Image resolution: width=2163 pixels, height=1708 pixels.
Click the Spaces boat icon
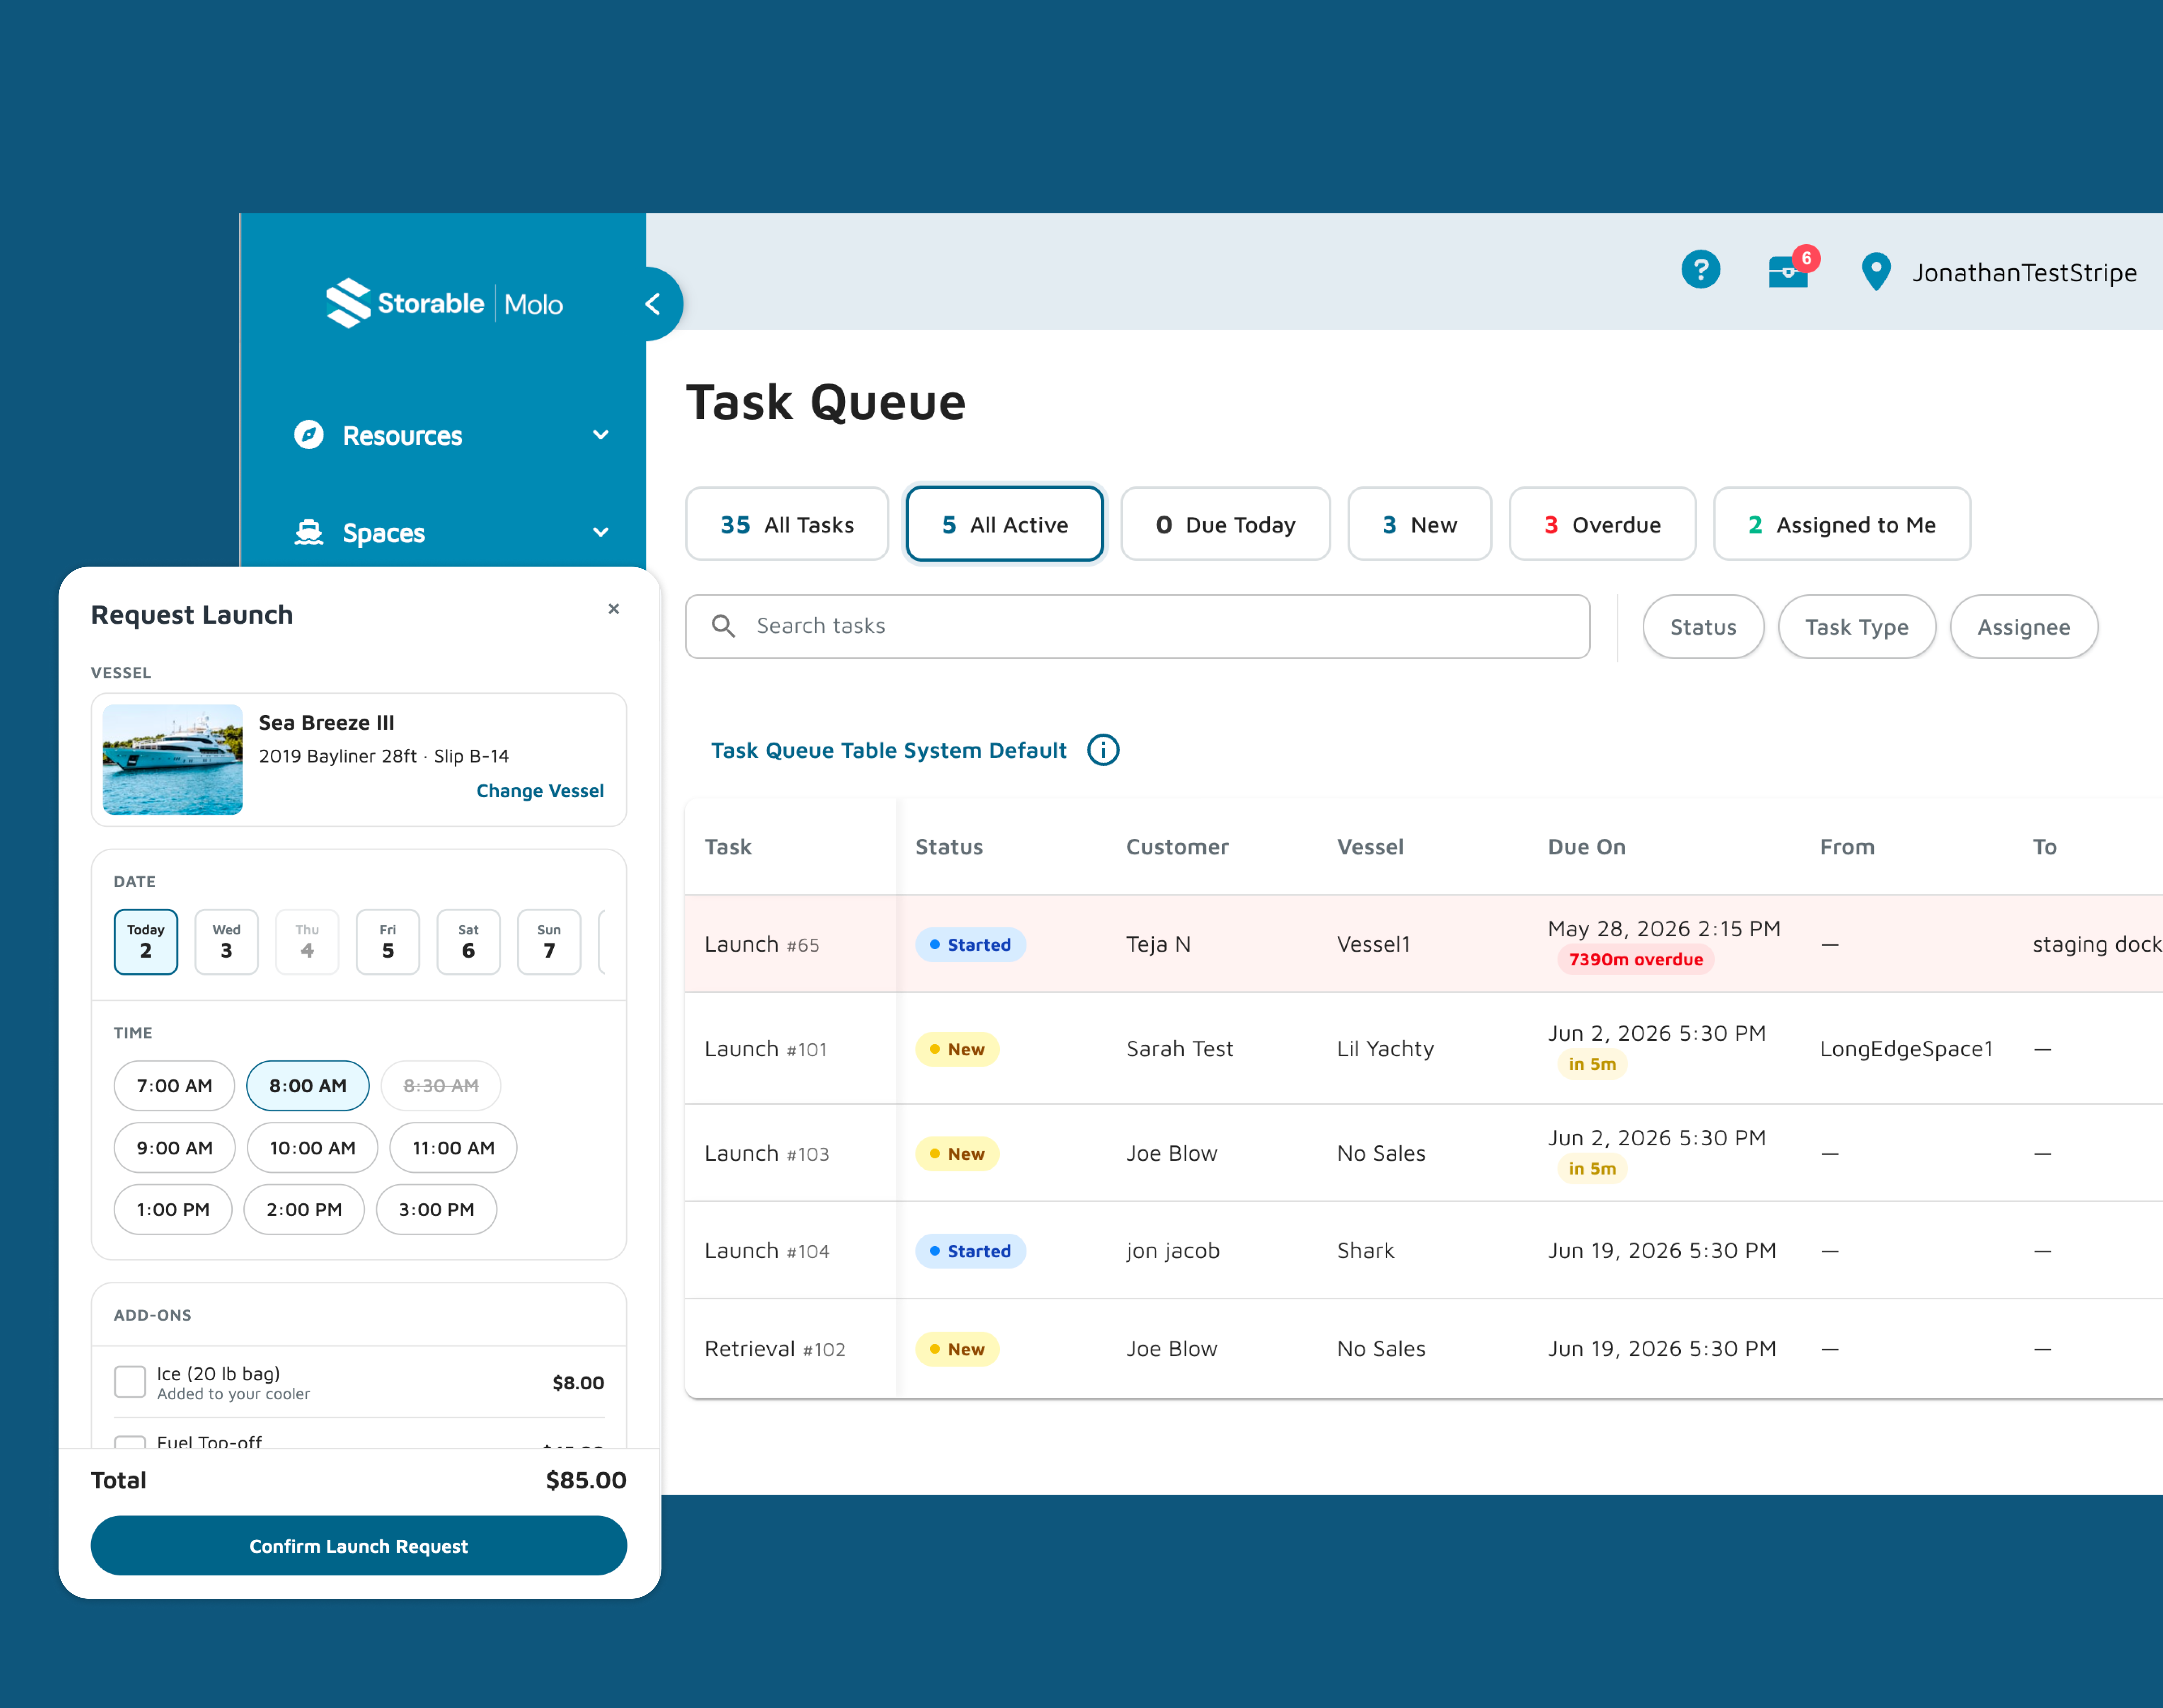pos(309,532)
